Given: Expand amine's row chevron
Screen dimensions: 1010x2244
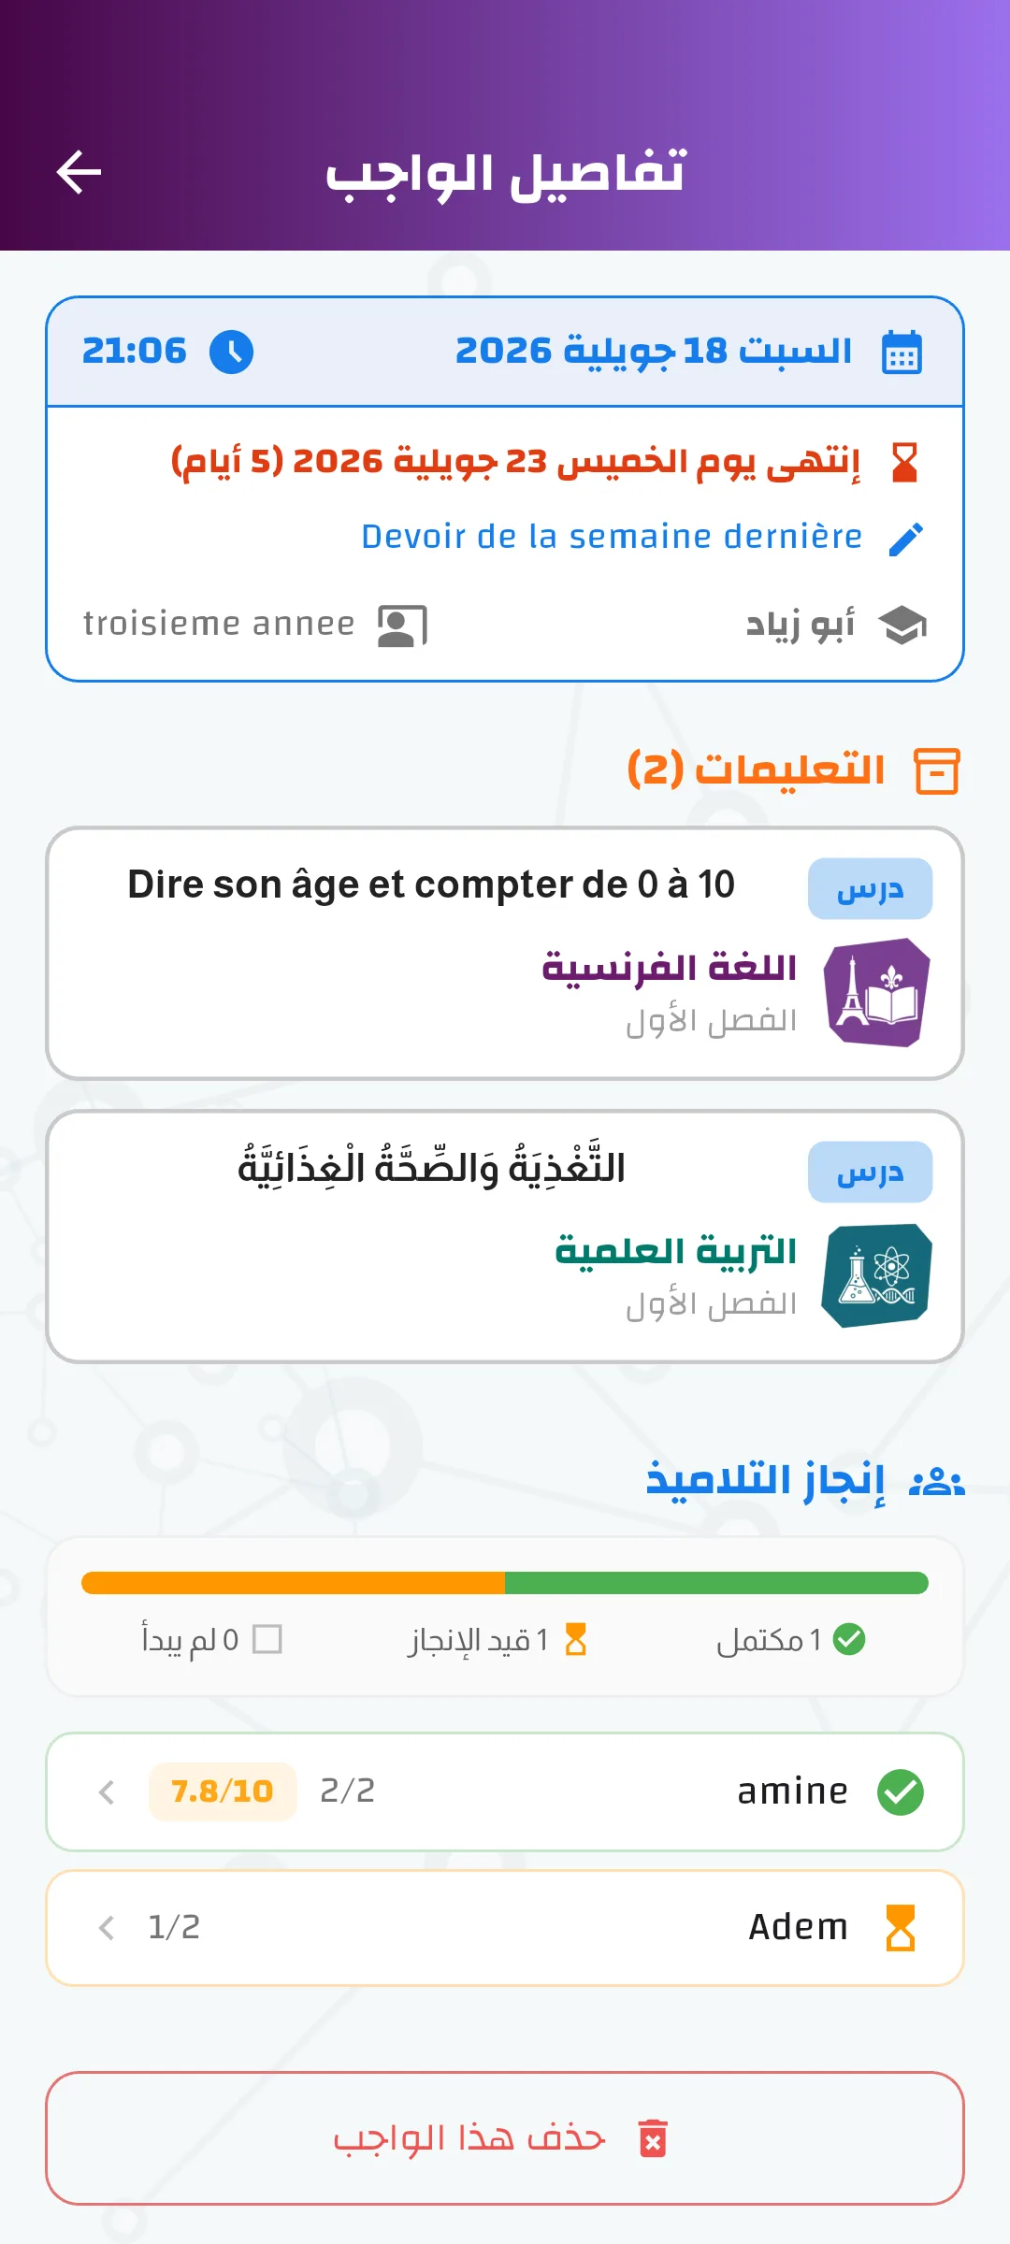Looking at the screenshot, I should [x=107, y=1791].
